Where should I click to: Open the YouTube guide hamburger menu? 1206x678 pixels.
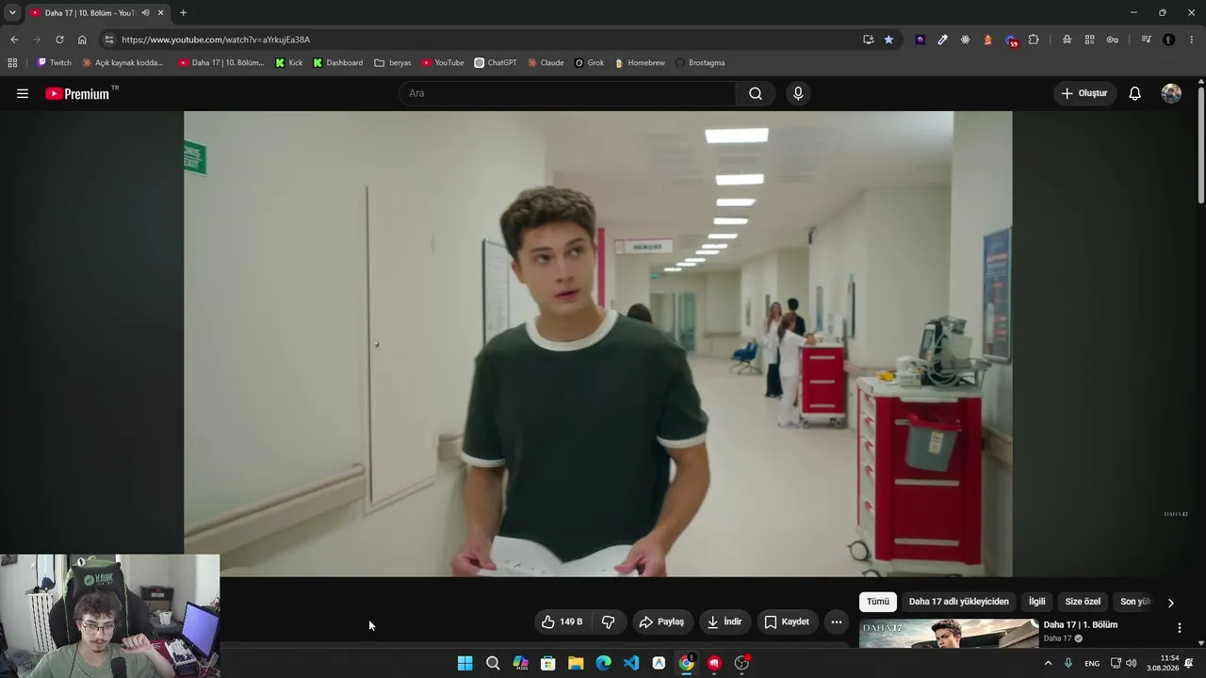point(23,93)
